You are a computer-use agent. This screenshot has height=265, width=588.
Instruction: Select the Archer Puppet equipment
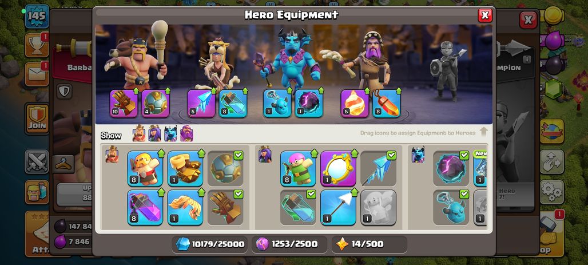(x=298, y=168)
